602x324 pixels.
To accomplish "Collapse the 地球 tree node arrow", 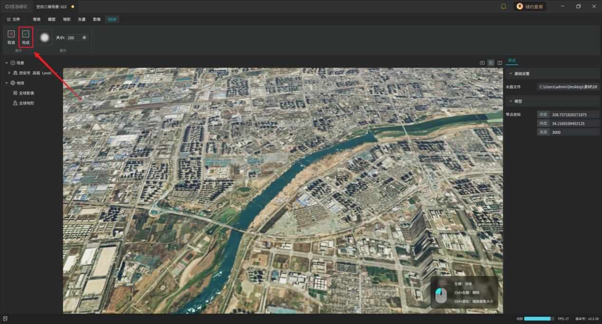I will pos(7,83).
